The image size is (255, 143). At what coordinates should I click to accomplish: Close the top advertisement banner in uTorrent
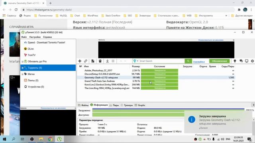point(233,40)
